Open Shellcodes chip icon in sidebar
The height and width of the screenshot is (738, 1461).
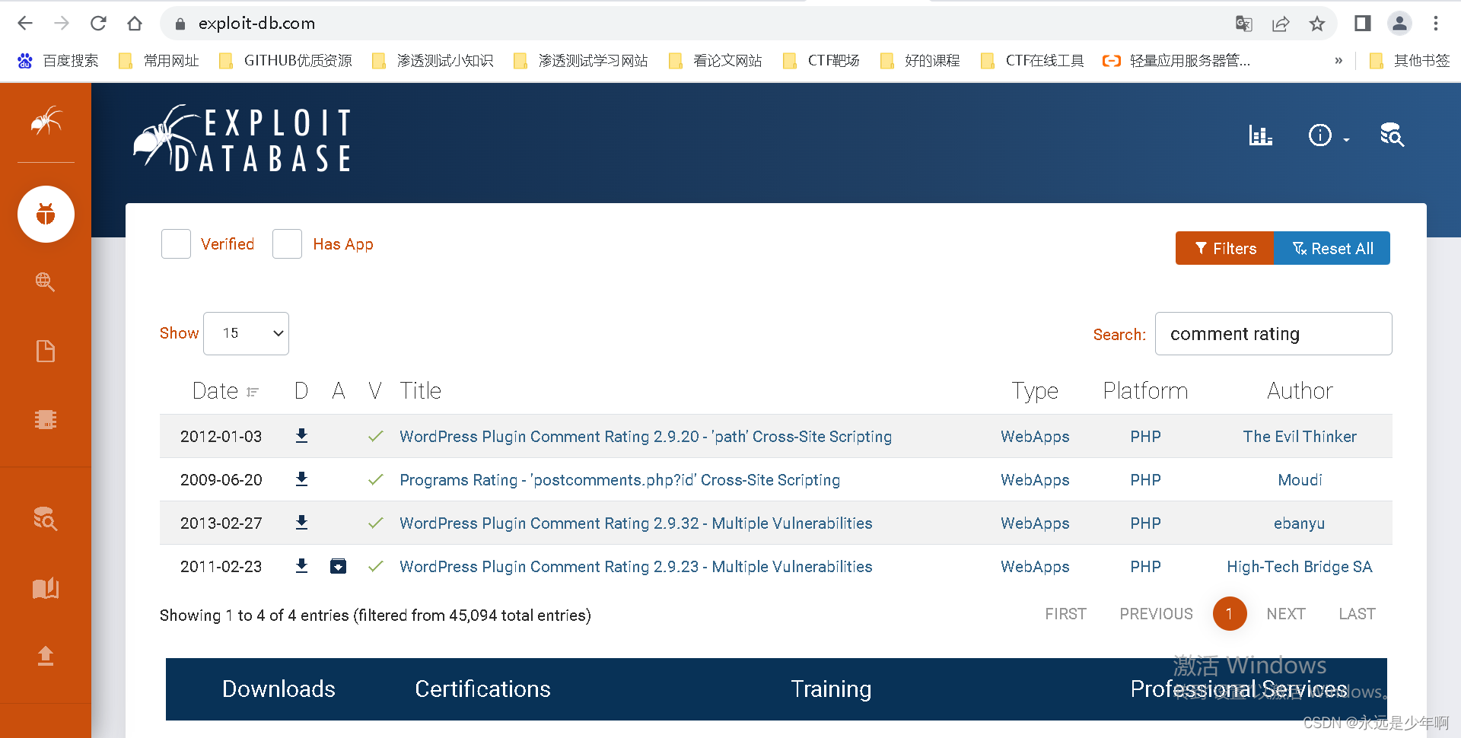[x=46, y=419]
